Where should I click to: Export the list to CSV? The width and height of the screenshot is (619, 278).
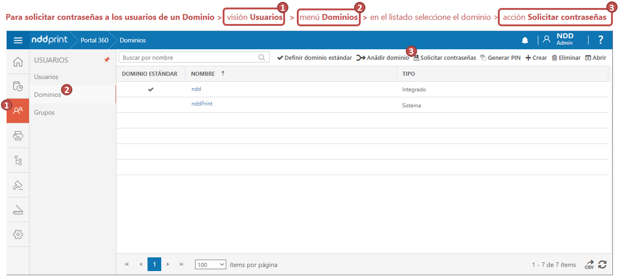[x=589, y=265]
